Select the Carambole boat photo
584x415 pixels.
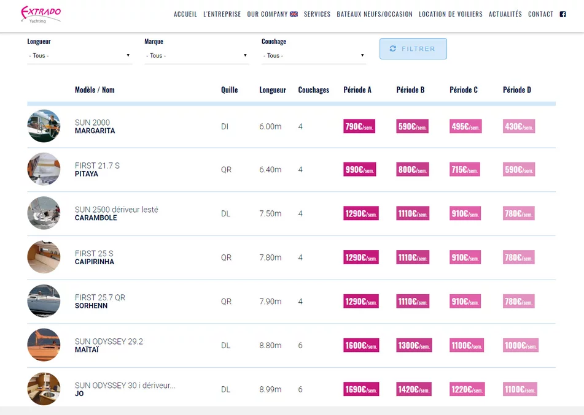pyautogui.click(x=44, y=213)
